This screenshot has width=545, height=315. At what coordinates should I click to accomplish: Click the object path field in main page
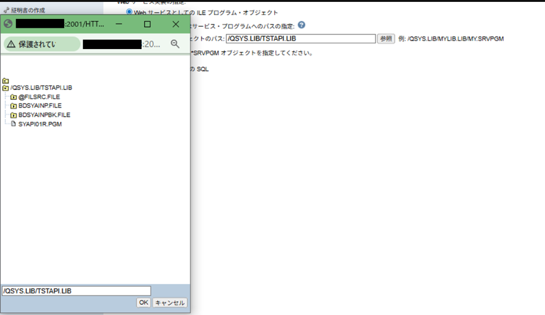point(301,39)
